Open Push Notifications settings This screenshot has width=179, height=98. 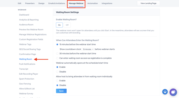click(27, 64)
